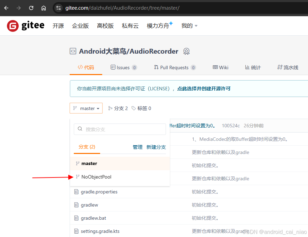View the 标签 0 tags link
The image size is (308, 237).
(141, 108)
